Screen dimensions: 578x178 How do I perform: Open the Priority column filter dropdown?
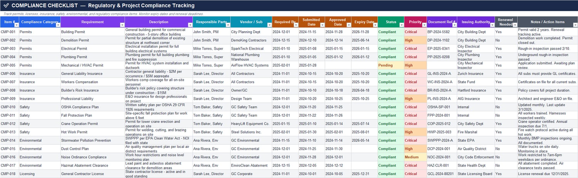point(424,25)
